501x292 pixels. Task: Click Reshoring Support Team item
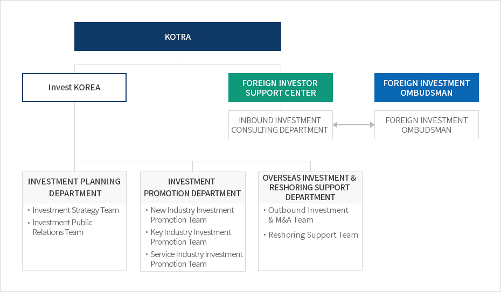pos(313,235)
